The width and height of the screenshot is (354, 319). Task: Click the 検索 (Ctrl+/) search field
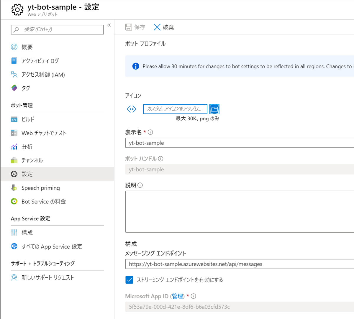(57, 29)
